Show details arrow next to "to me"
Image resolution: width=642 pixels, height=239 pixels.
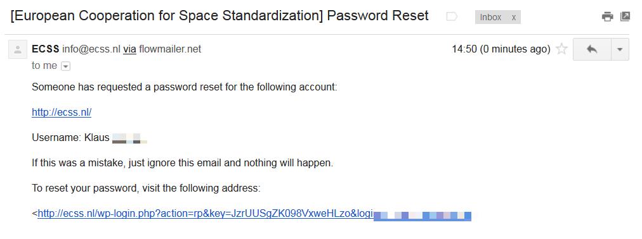pos(65,66)
